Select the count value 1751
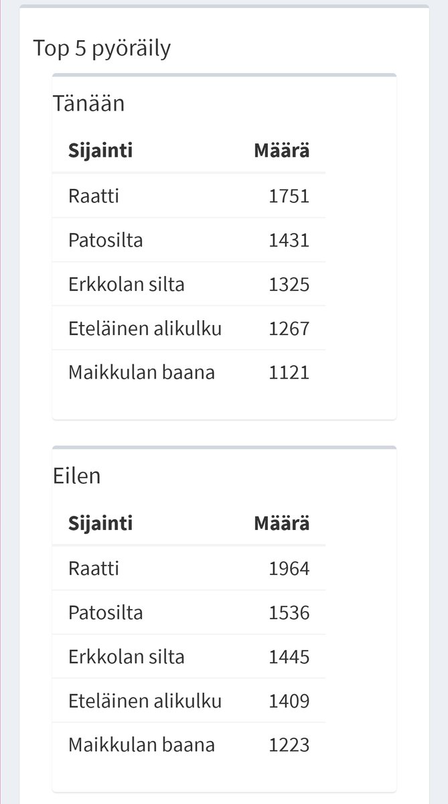Image resolution: width=448 pixels, height=804 pixels. coord(289,196)
